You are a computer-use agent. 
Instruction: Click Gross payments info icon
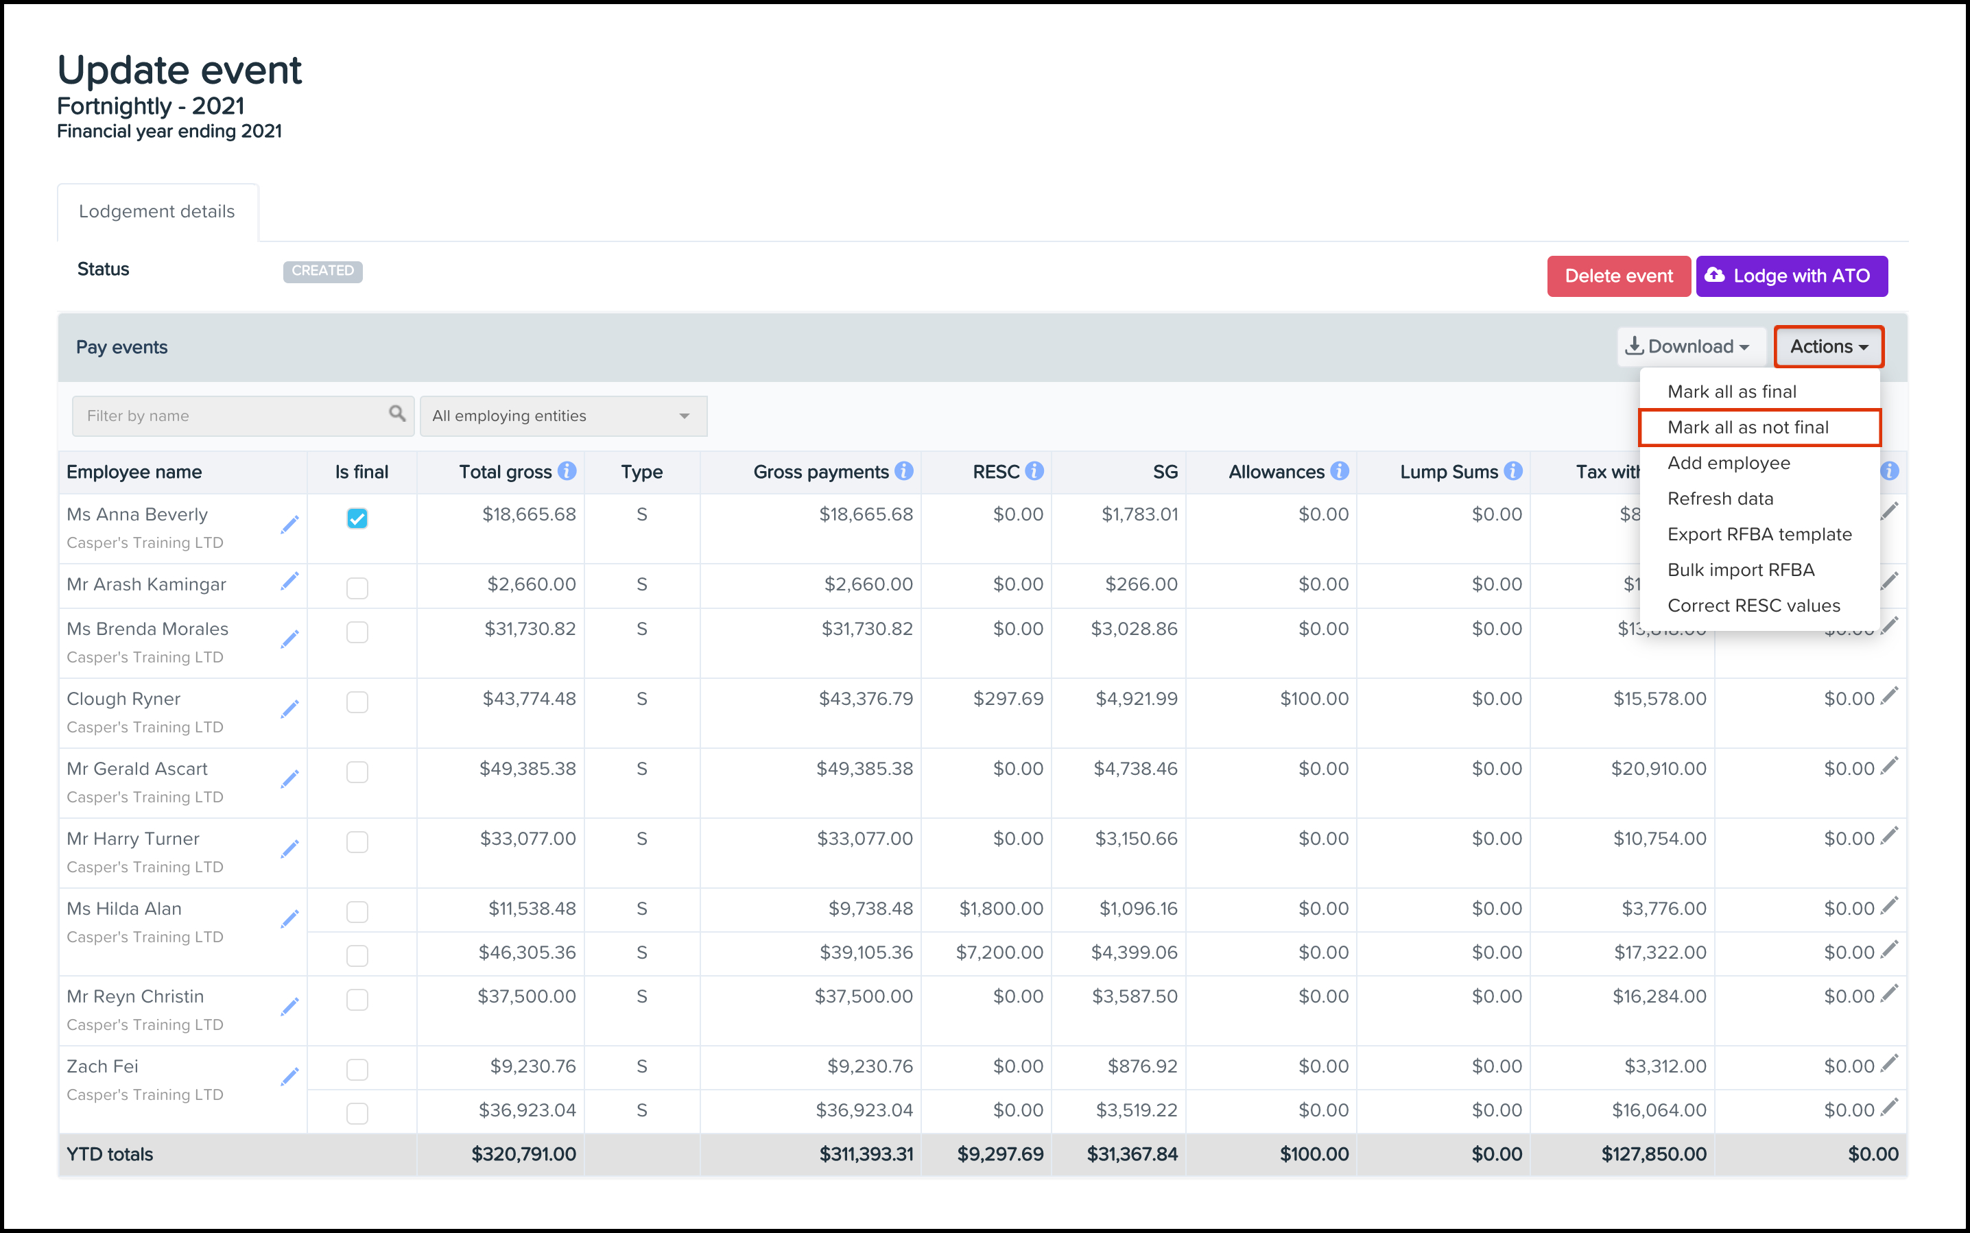904,471
